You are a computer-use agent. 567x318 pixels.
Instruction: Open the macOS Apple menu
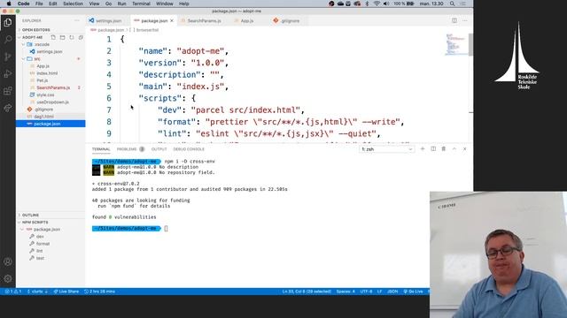click(9, 4)
